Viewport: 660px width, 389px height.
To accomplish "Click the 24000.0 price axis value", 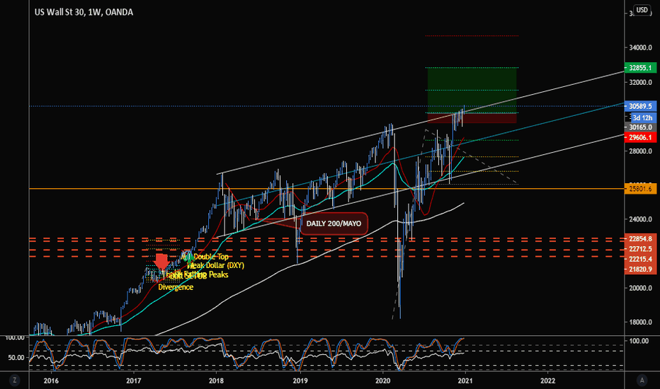I will pyautogui.click(x=640, y=219).
